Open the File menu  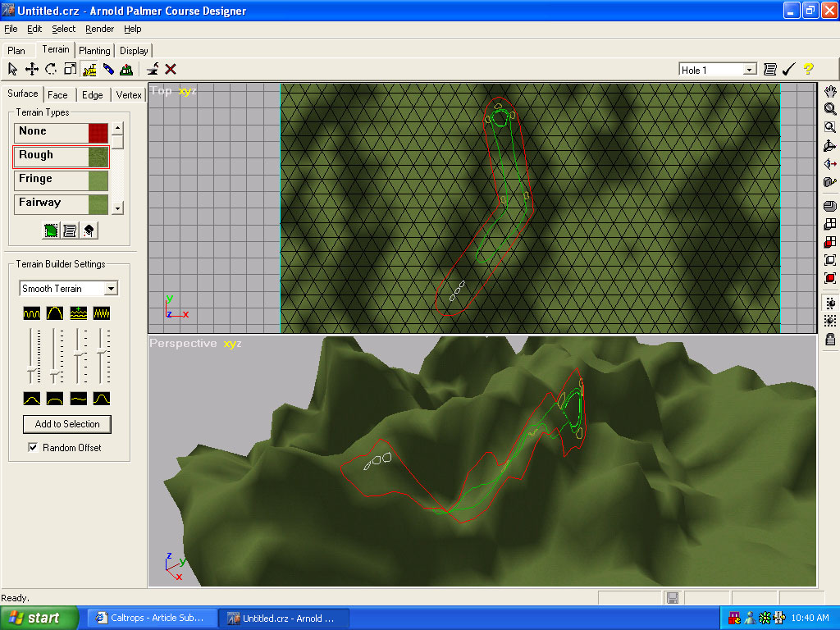tap(11, 29)
